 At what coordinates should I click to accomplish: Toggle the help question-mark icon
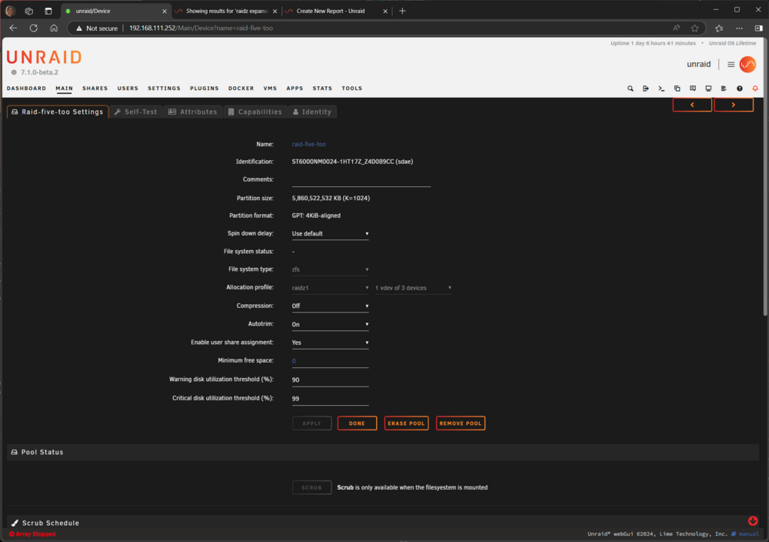pos(740,89)
